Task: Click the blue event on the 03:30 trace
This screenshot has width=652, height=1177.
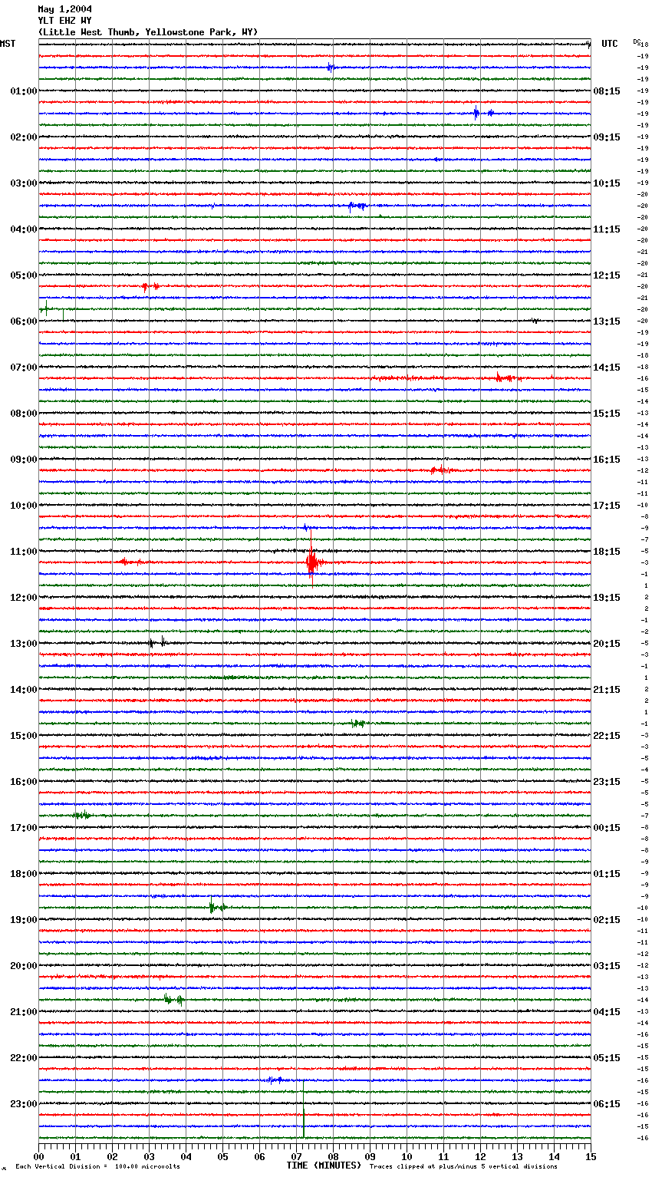Action: click(357, 206)
